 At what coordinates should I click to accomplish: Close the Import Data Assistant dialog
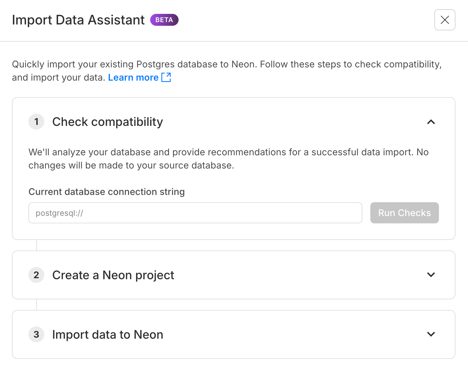coord(445,20)
